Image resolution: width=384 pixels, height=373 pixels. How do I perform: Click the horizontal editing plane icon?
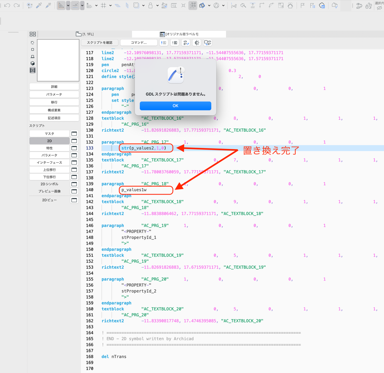point(118,5)
